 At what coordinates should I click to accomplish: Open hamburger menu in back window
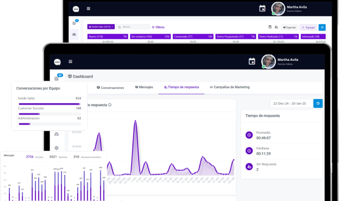[88, 9]
